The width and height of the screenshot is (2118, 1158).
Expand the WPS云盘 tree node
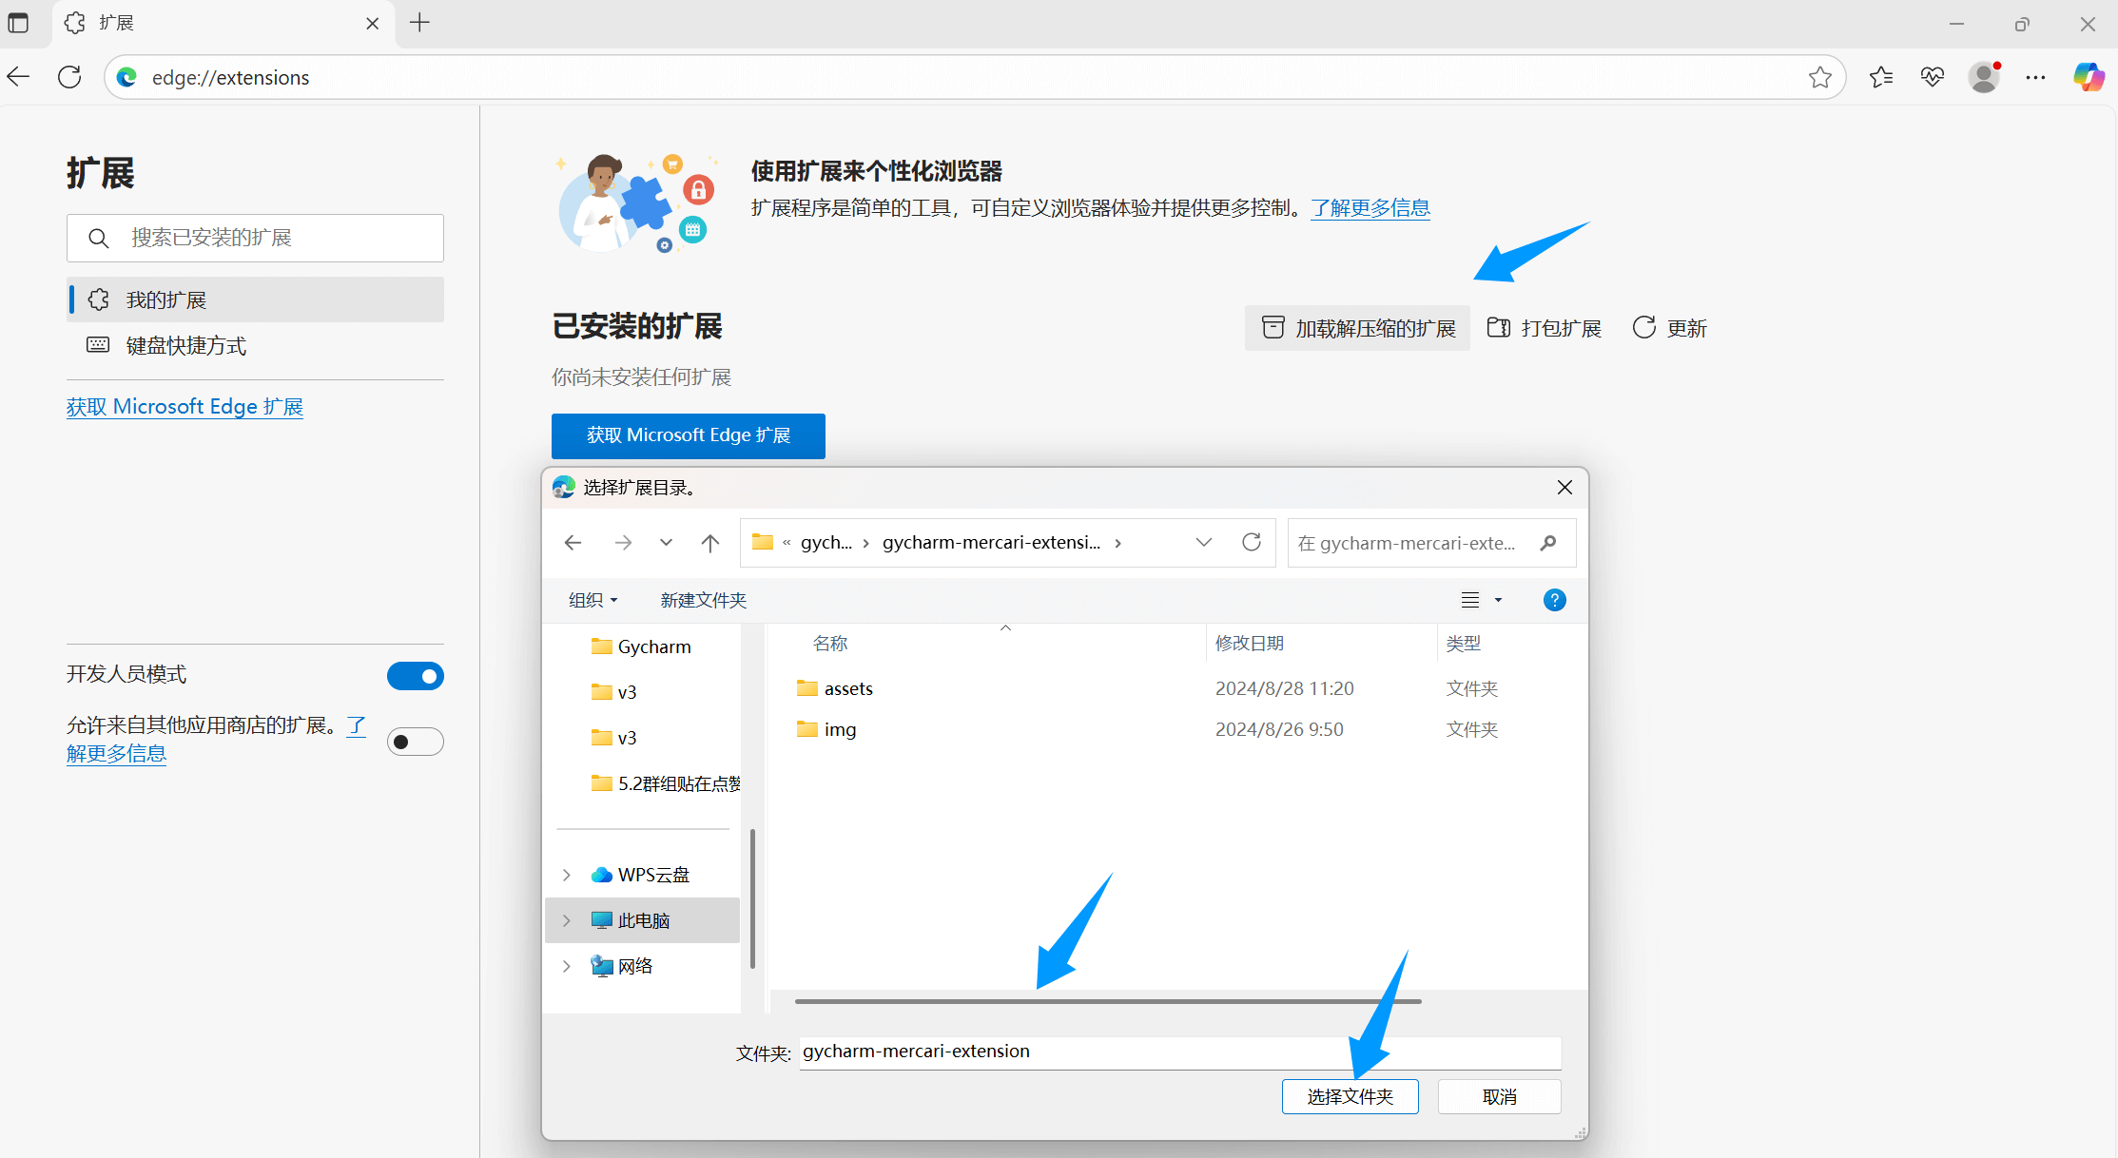click(567, 875)
